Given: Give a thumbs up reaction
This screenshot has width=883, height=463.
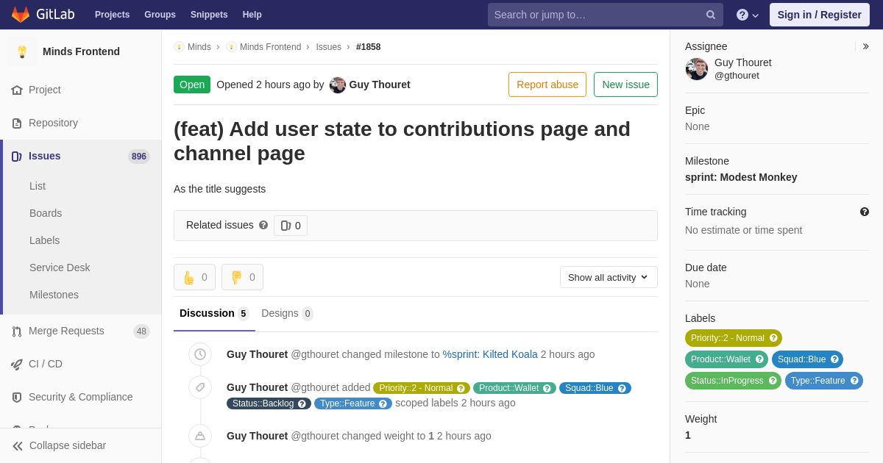Looking at the screenshot, I should tap(194, 277).
